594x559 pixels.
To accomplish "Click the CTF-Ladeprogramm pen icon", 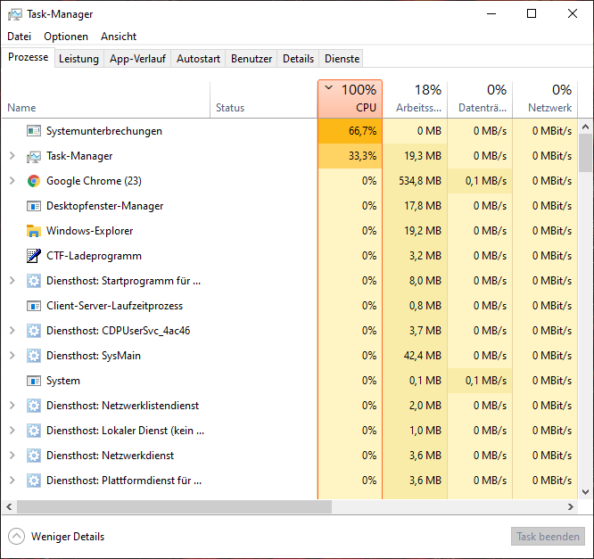I will pyautogui.click(x=34, y=256).
